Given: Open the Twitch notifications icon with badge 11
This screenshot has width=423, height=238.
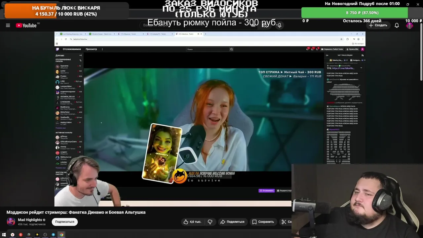Looking at the screenshot, I should click(312, 49).
